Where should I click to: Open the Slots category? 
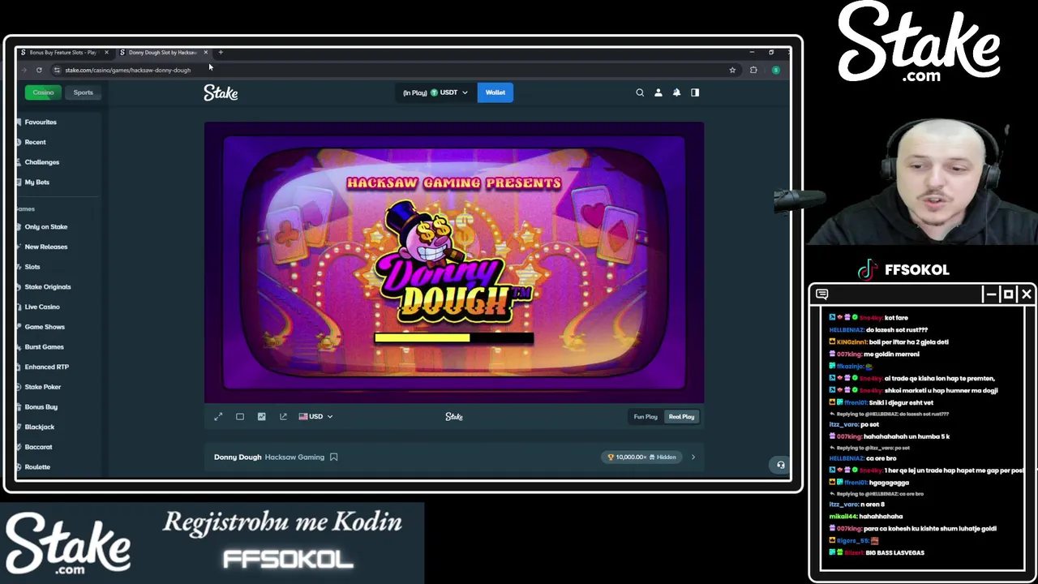click(32, 267)
